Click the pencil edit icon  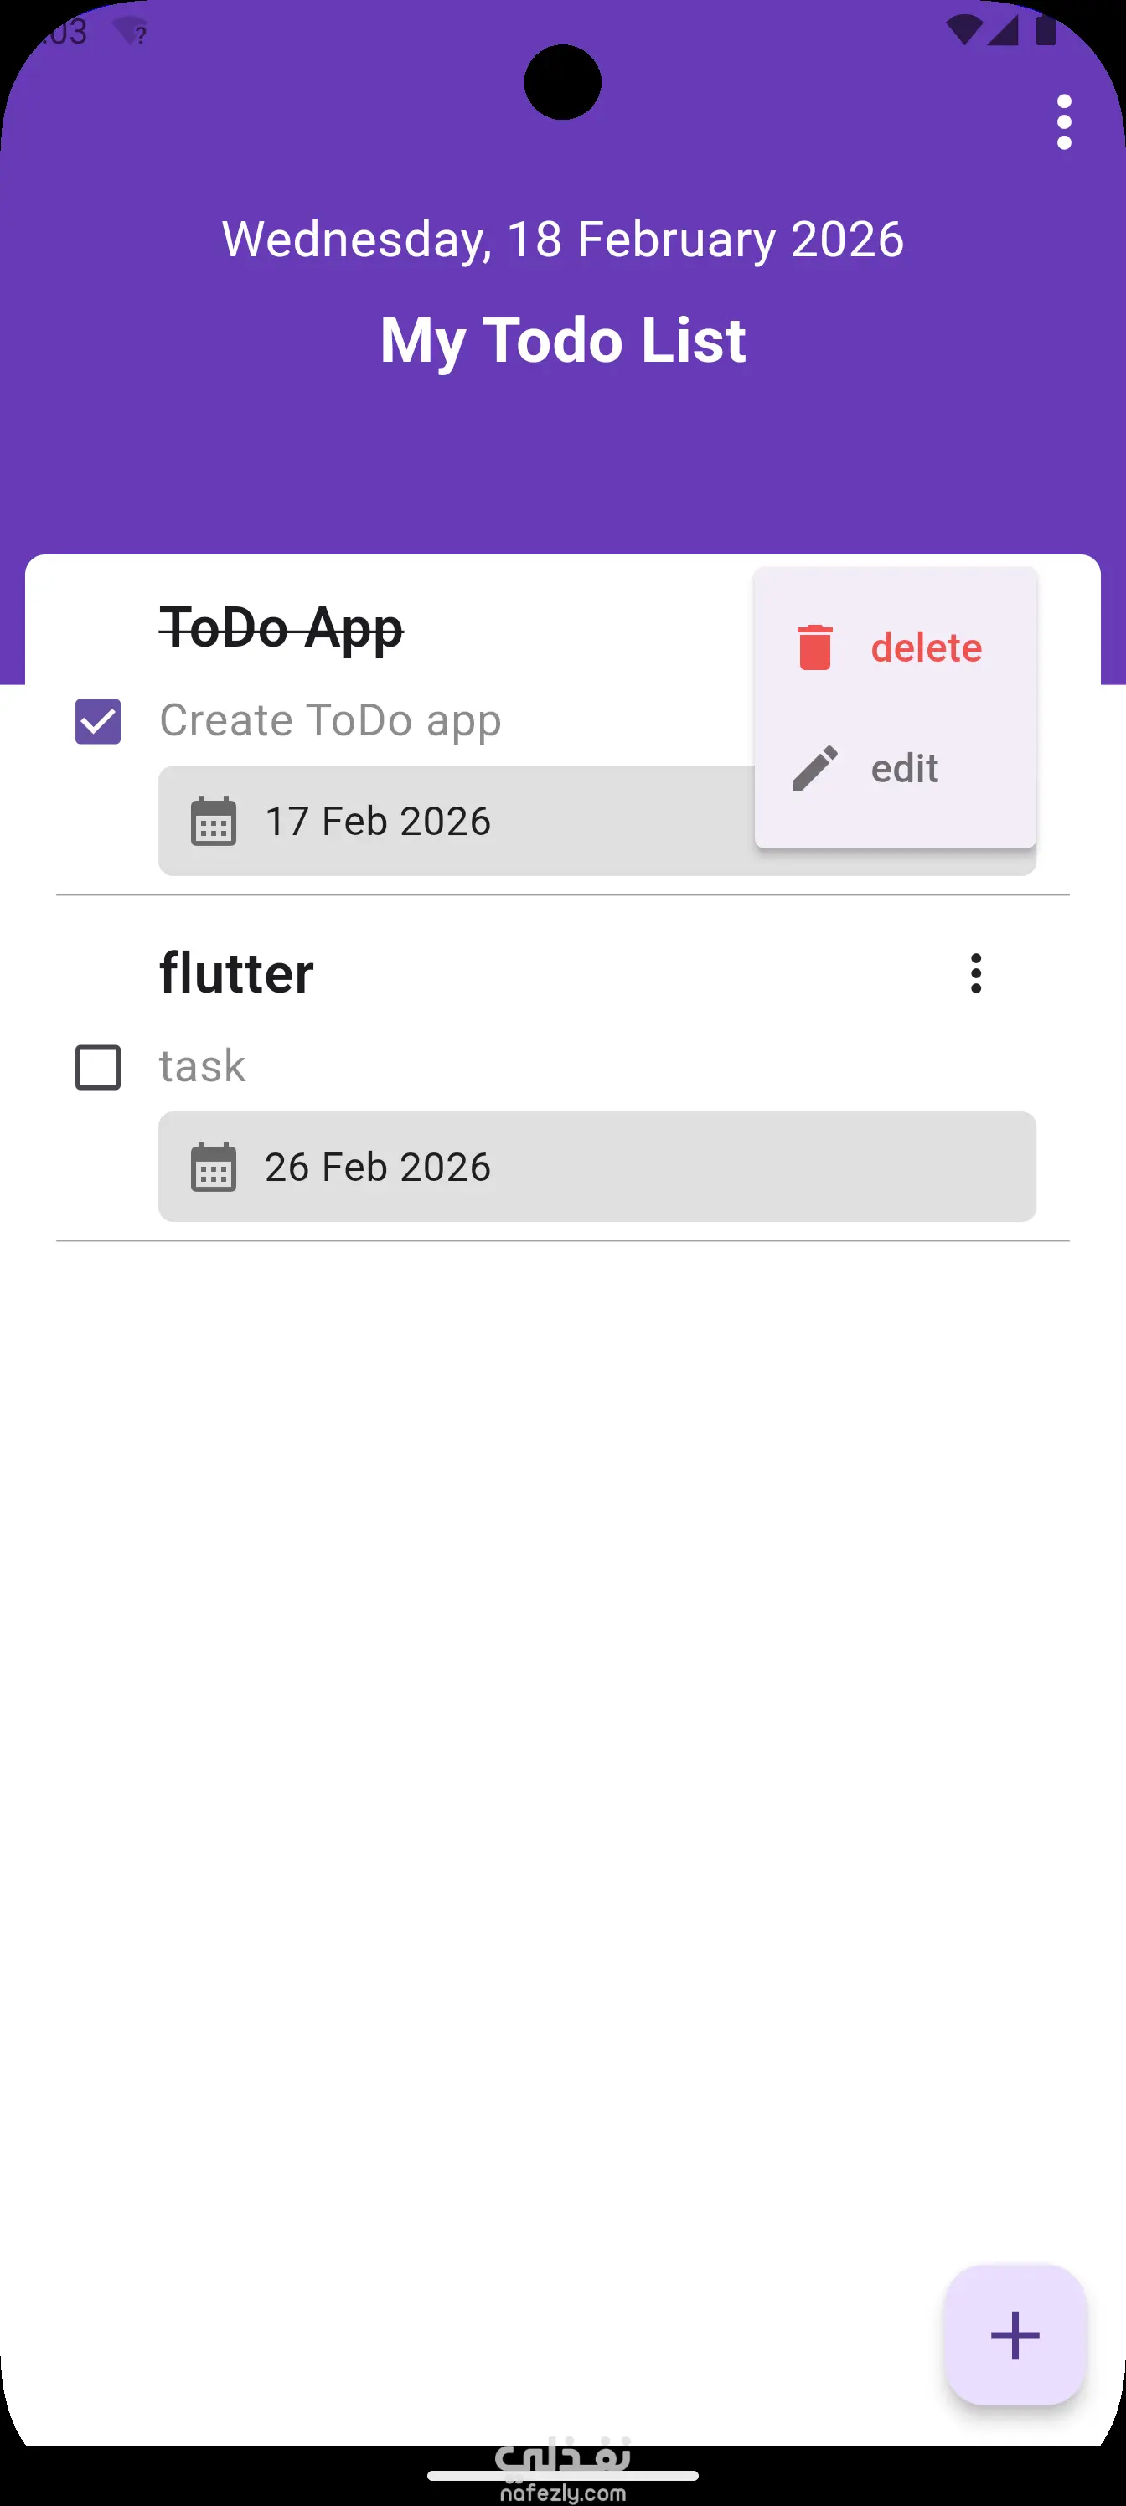pyautogui.click(x=814, y=769)
